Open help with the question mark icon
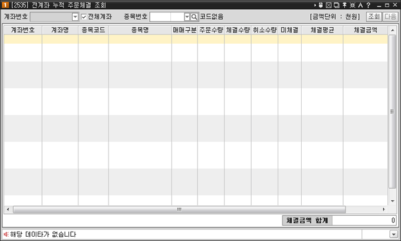 [x=368, y=5]
